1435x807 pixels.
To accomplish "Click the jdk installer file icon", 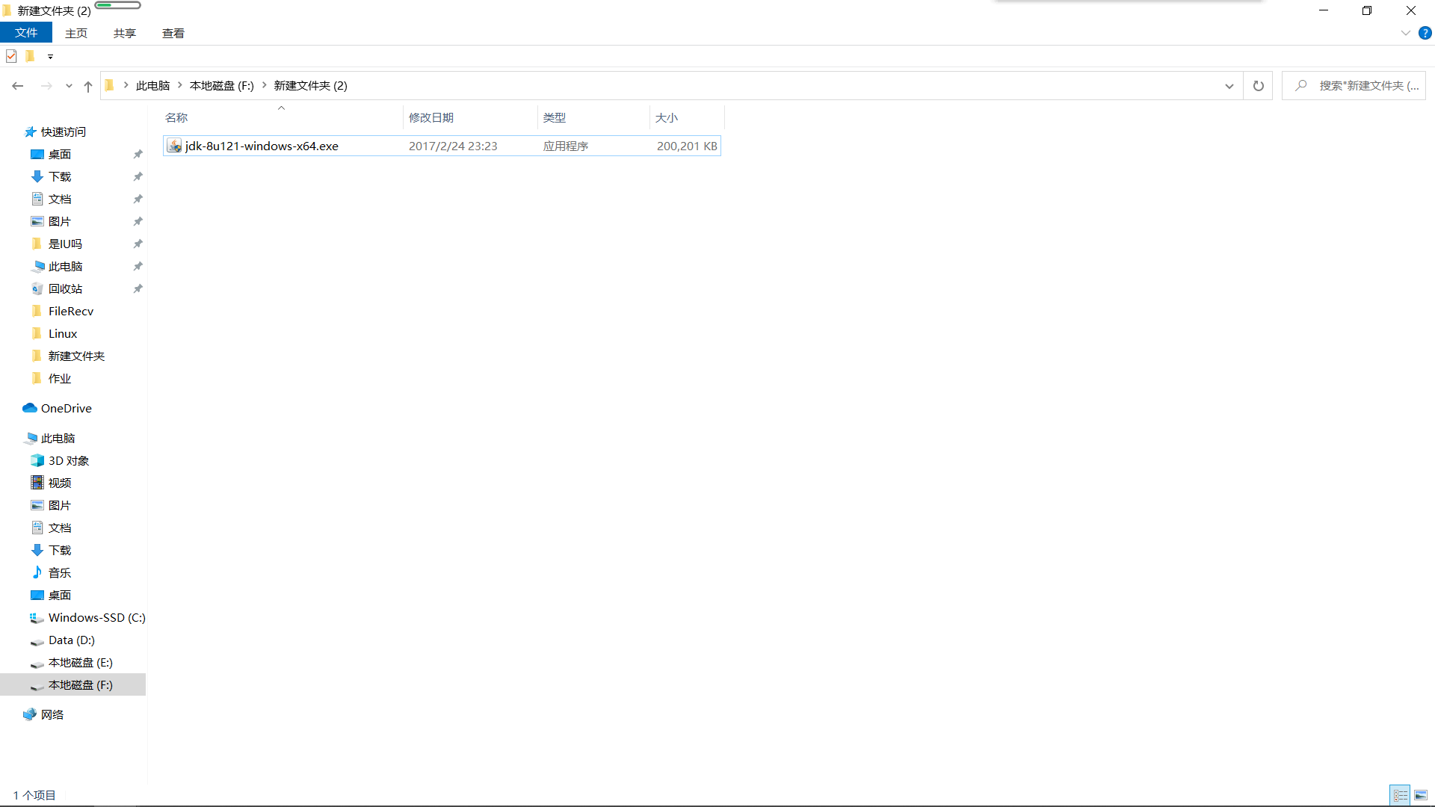I will click(x=174, y=146).
